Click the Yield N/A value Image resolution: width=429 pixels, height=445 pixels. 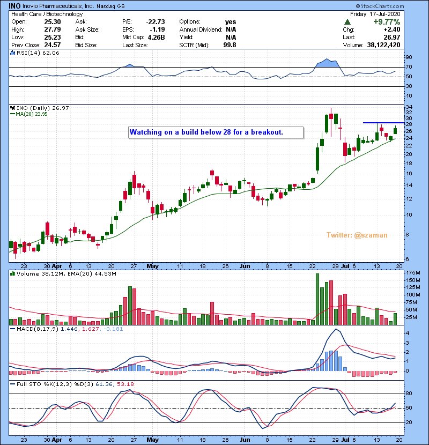[231, 37]
